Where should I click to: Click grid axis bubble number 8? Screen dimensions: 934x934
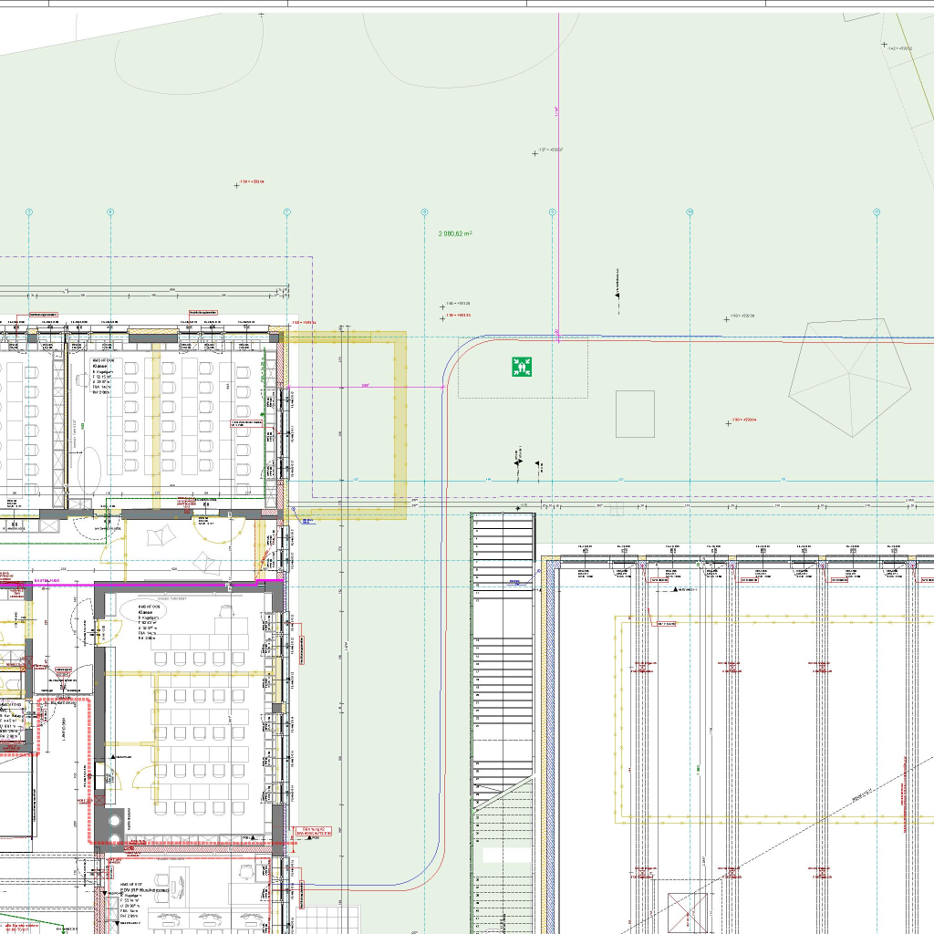click(424, 213)
